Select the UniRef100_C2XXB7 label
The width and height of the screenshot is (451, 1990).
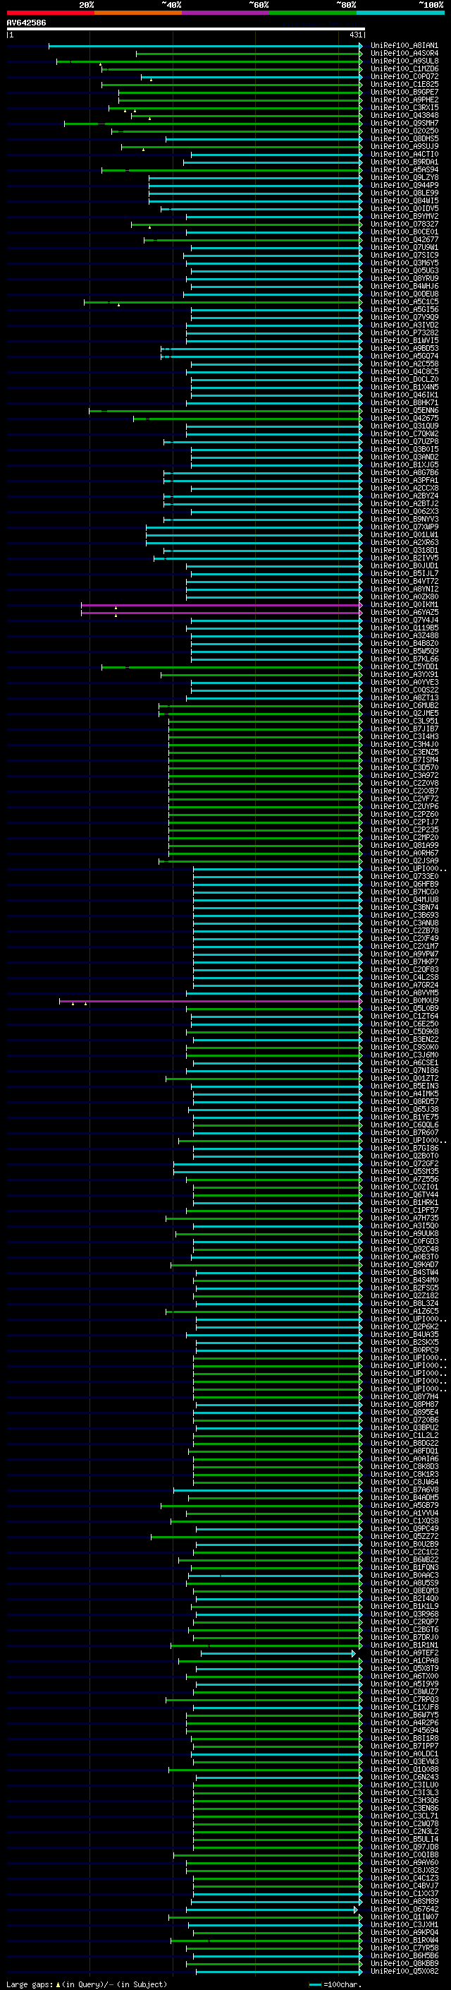point(404,791)
